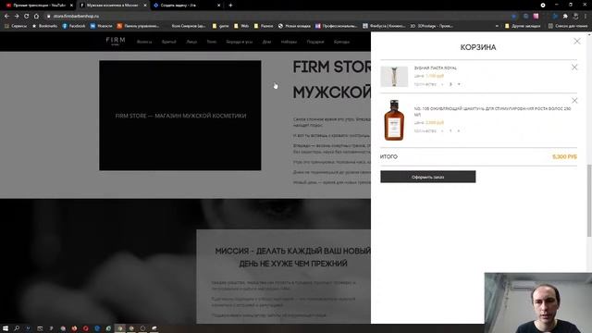The image size is (592, 333).
Task: Remove Зубная паста Royal from cart
Action: (x=574, y=68)
